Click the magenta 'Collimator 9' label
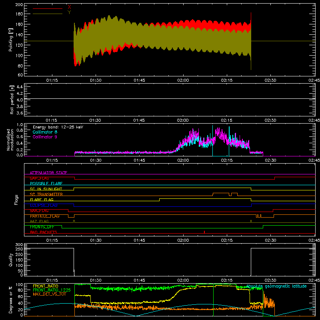The width and height of the screenshot is (320, 320). pos(45,137)
